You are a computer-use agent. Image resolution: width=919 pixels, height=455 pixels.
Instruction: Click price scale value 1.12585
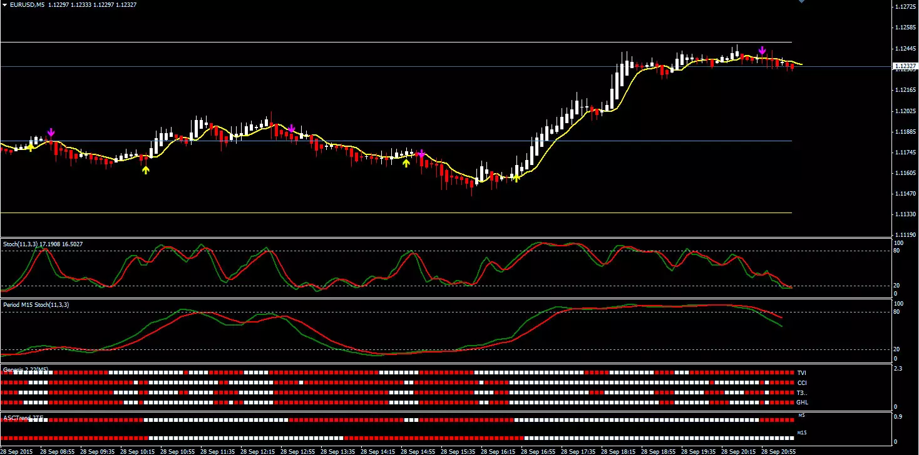click(906, 27)
